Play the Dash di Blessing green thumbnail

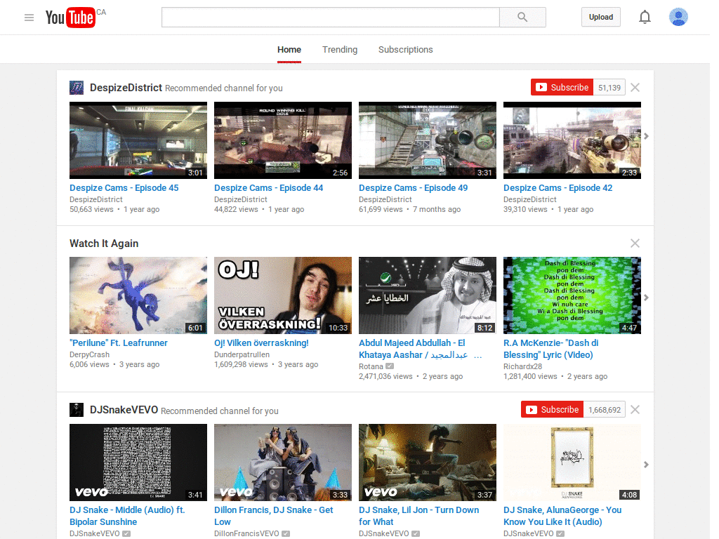click(572, 295)
